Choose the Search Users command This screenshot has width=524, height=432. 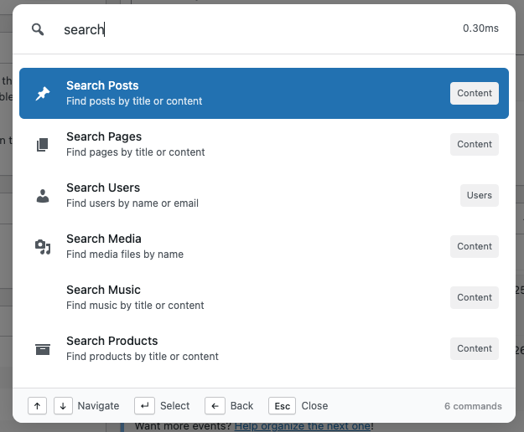coord(264,195)
